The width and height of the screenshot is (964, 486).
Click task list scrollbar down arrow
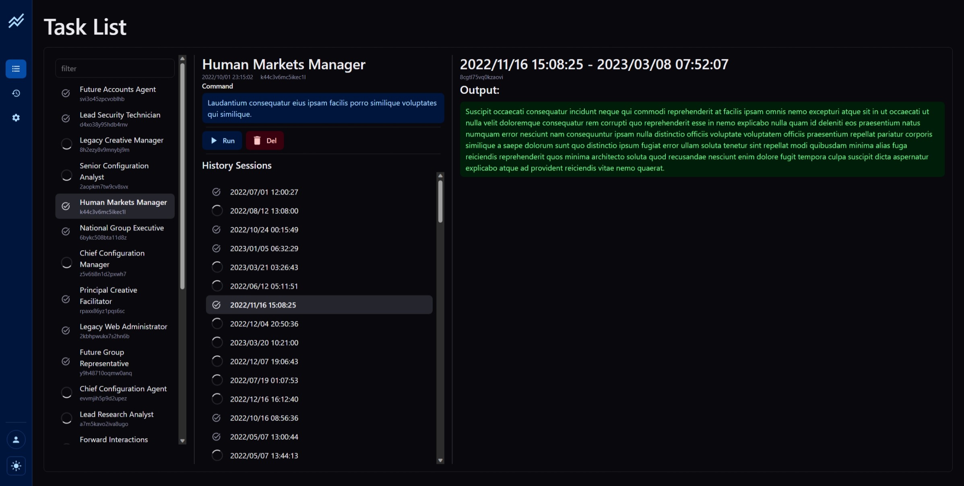point(182,441)
